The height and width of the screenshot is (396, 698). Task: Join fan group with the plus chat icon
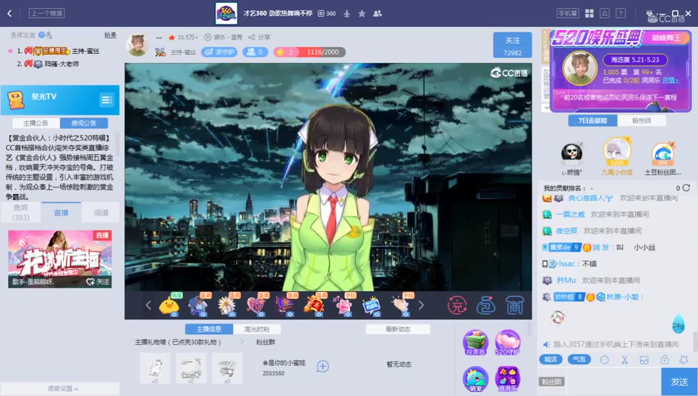click(323, 366)
